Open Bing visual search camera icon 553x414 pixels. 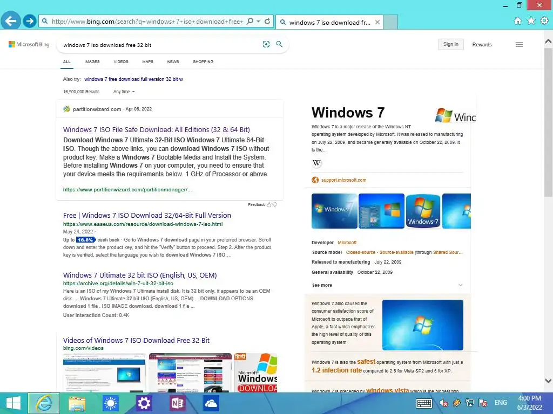(266, 44)
